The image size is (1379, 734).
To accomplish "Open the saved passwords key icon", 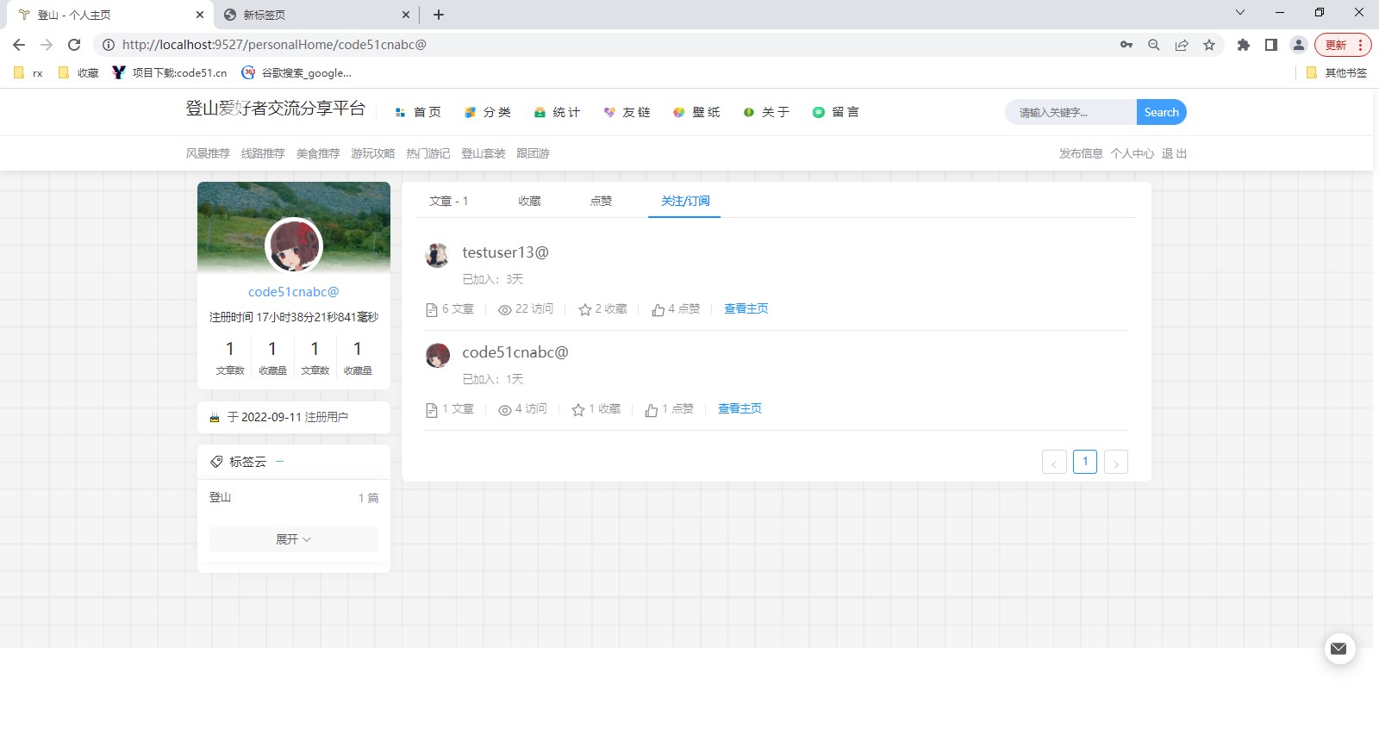I will (1126, 45).
